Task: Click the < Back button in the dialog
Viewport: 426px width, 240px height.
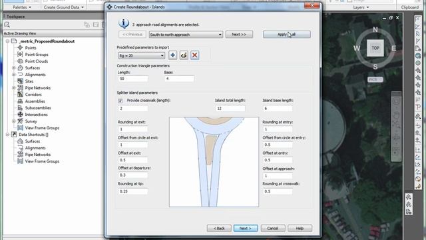Action: click(x=219, y=228)
